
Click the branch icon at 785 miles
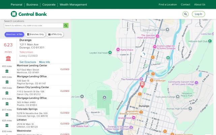7,93
